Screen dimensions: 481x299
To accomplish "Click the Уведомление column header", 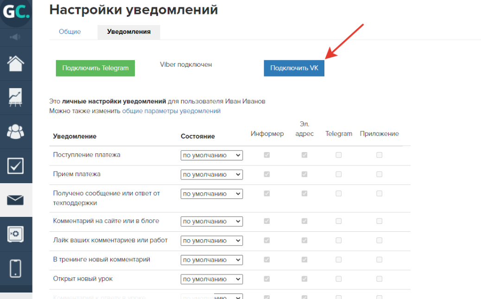I will pos(75,136).
